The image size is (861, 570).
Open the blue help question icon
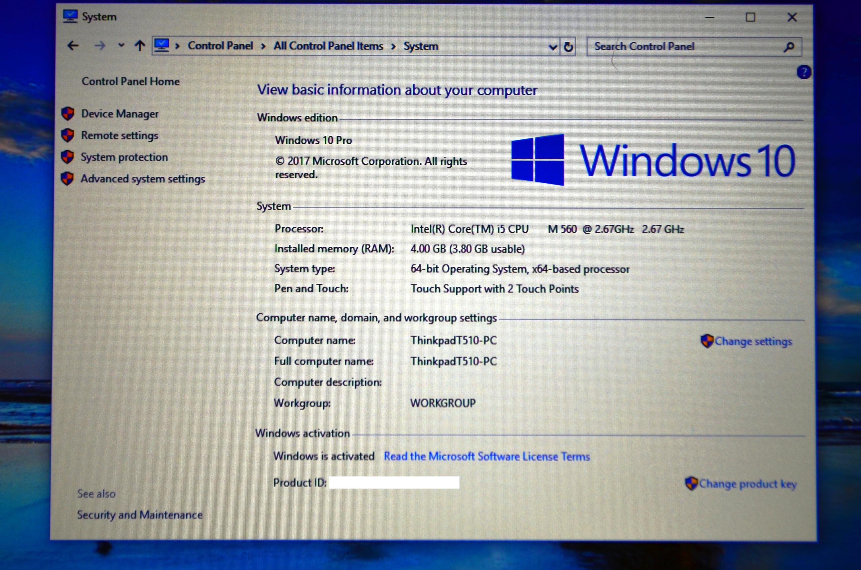pyautogui.click(x=804, y=72)
